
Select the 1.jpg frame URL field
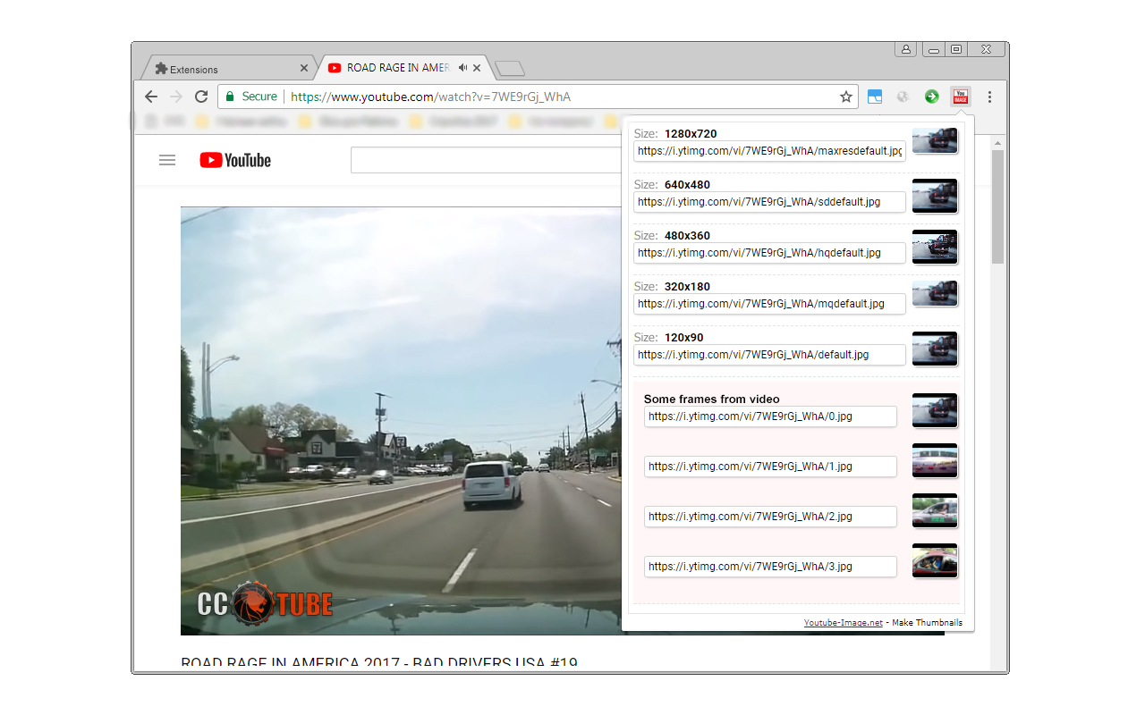click(770, 467)
